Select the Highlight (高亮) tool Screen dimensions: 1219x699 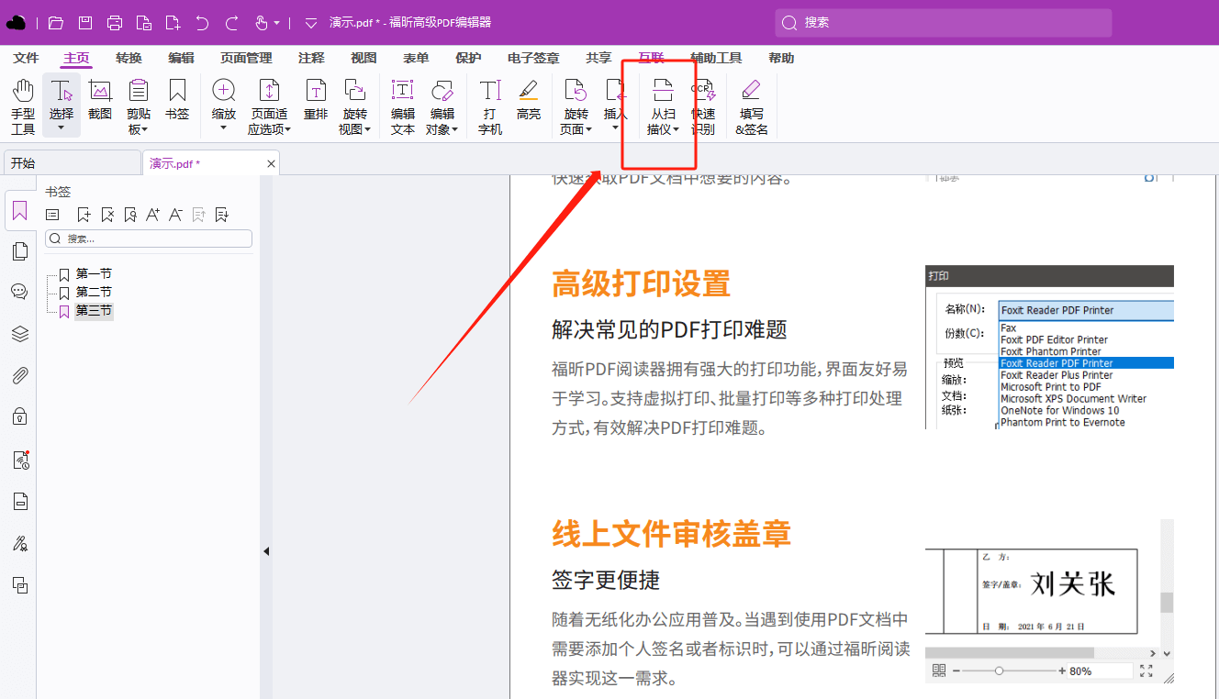click(x=528, y=101)
